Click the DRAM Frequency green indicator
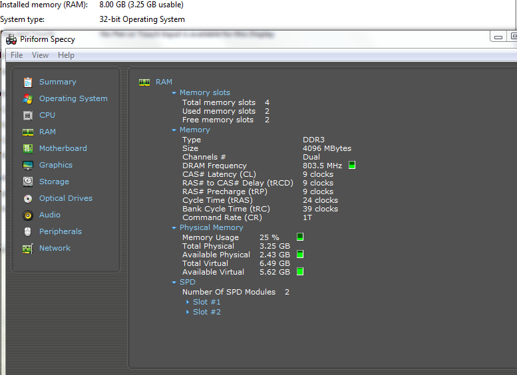The height and width of the screenshot is (375, 517). click(x=352, y=166)
